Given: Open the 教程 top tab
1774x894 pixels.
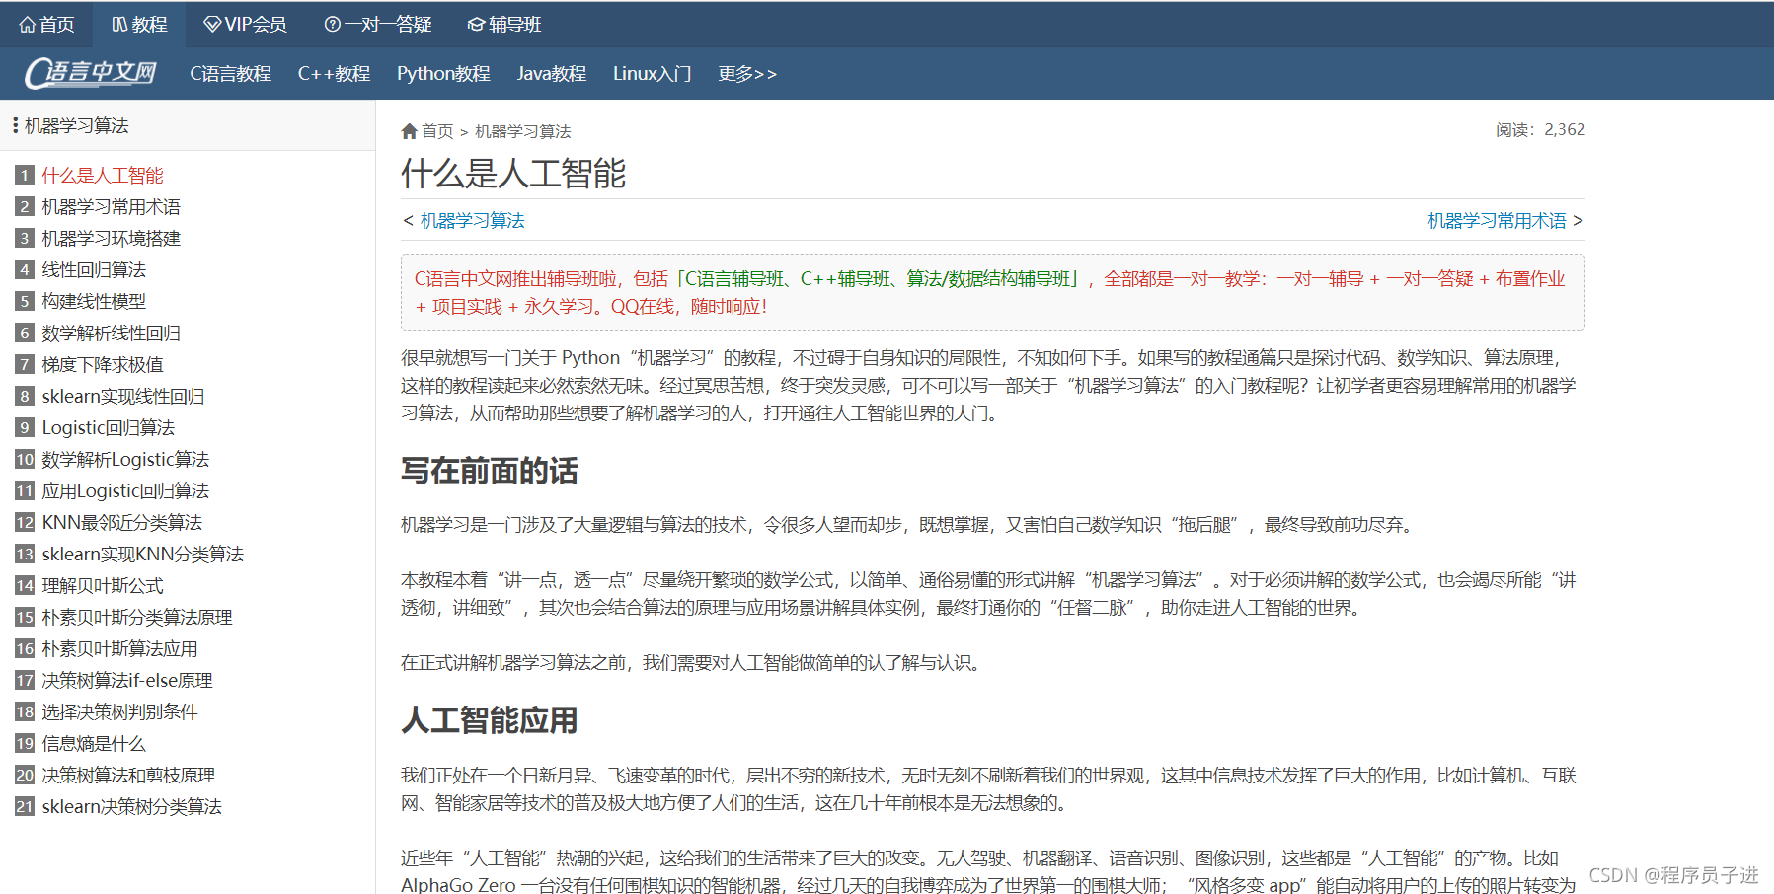Looking at the screenshot, I should coord(139,24).
